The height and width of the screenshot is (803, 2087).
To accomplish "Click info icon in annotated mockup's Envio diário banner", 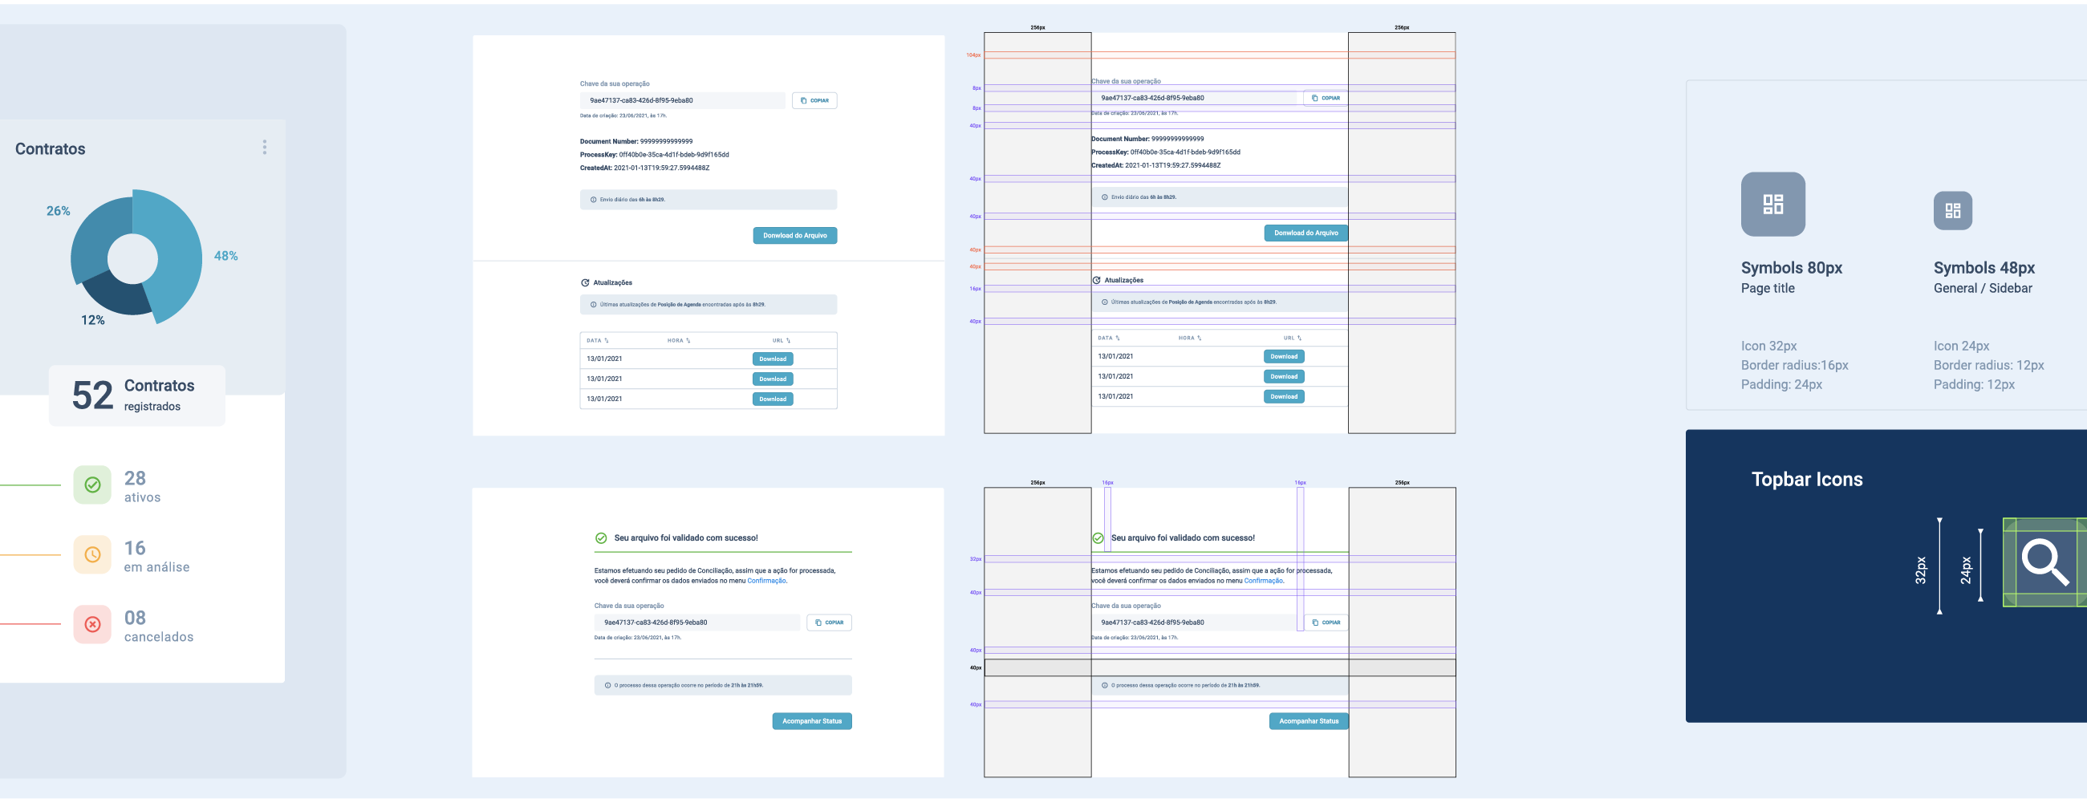I will [x=1104, y=197].
